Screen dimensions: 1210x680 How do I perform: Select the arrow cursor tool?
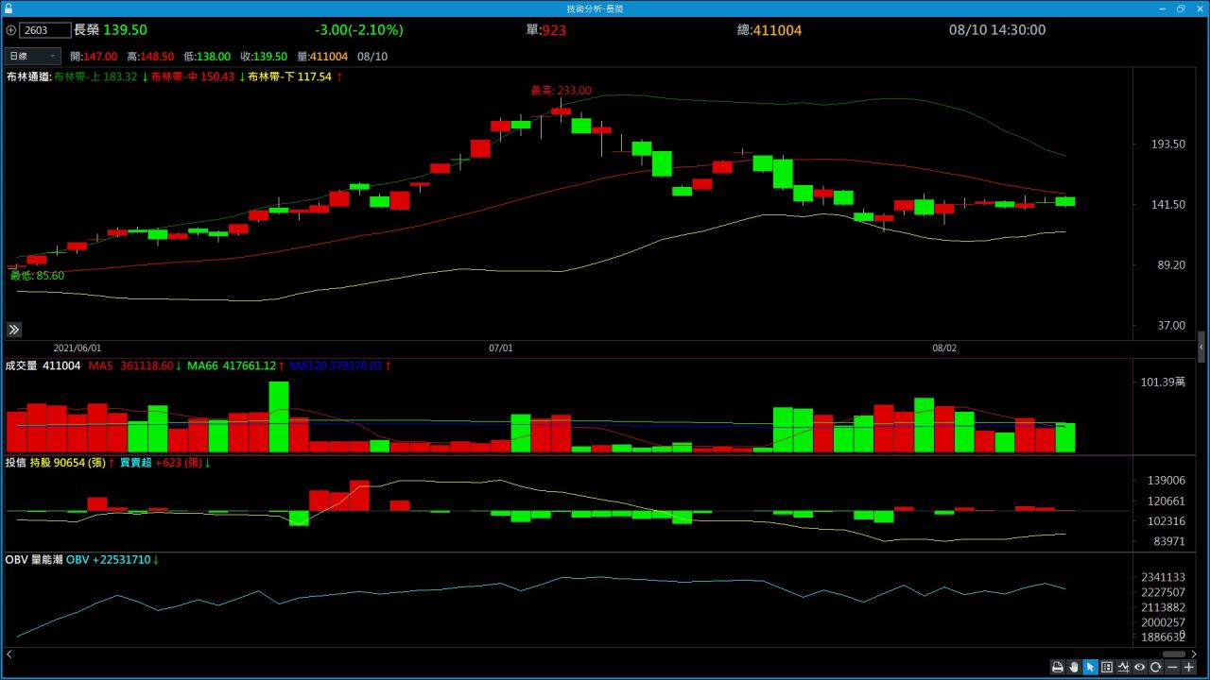click(x=1091, y=668)
